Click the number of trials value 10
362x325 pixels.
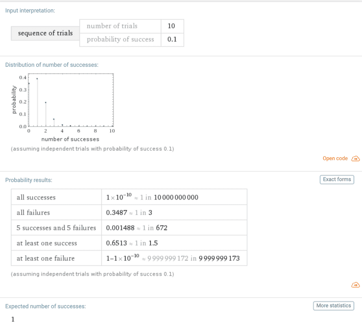[171, 26]
